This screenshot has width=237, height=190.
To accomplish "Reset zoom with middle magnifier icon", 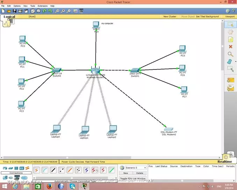I will (x=63, y=11).
